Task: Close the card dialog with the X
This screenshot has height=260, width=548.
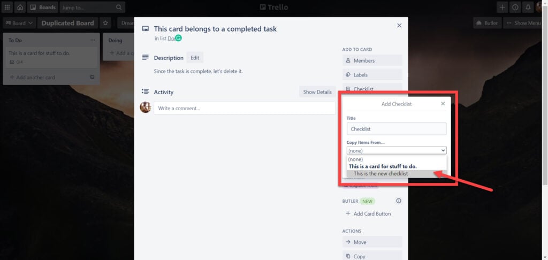Action: (x=399, y=26)
